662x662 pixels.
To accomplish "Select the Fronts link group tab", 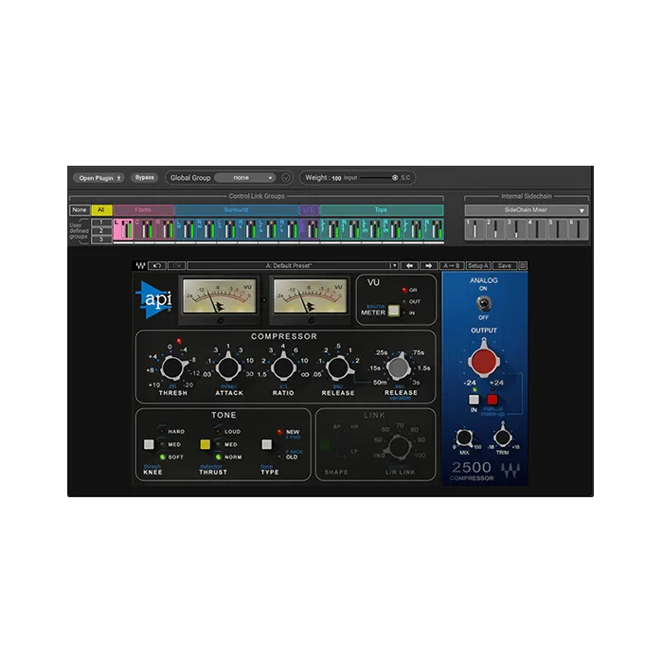I will 144,210.
